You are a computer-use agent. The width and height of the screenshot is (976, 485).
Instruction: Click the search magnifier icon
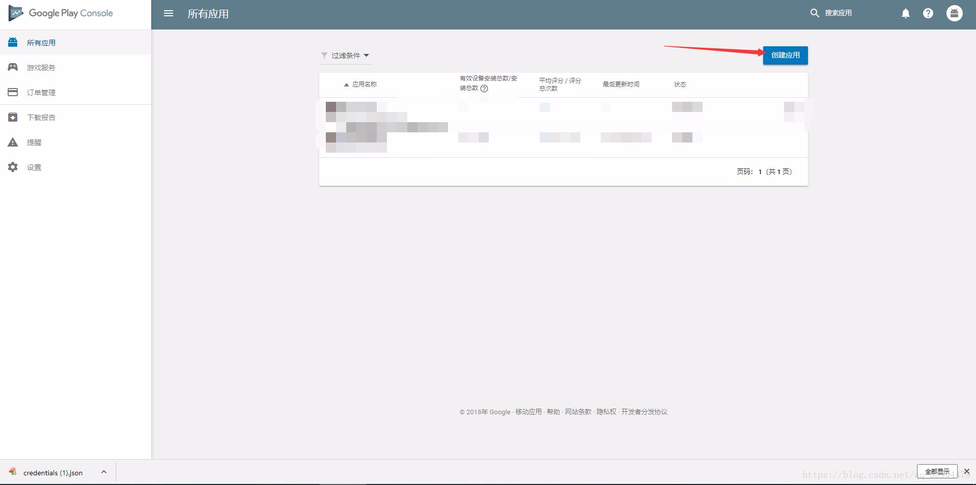pyautogui.click(x=815, y=13)
